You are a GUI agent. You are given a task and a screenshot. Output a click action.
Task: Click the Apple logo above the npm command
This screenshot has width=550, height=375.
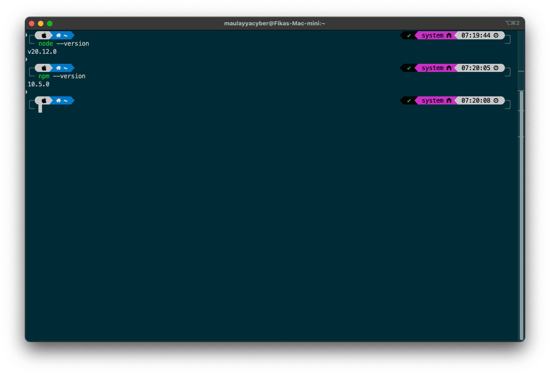tap(44, 68)
